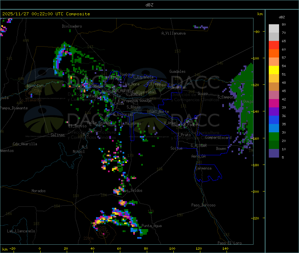Select the Paso_Barroso label

(203, 205)
